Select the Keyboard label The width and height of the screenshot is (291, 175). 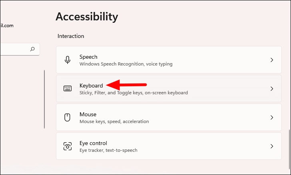pos(91,86)
